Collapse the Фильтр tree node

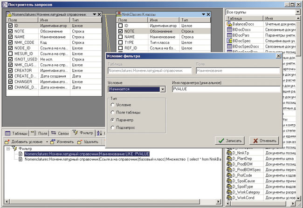pyautogui.click(x=9, y=148)
